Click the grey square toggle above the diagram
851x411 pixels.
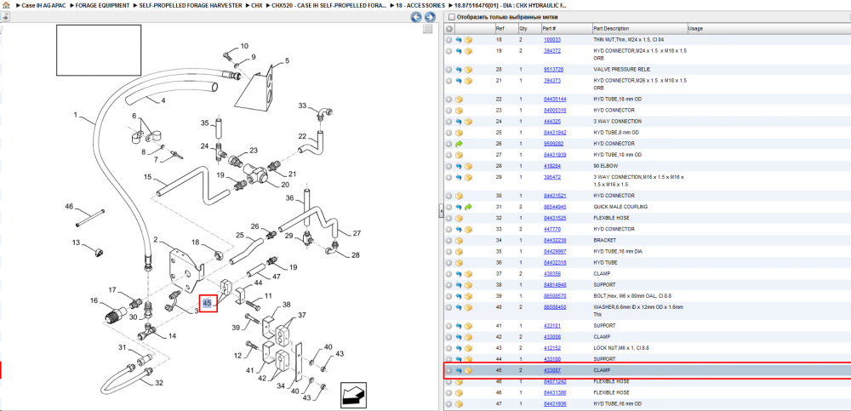click(428, 29)
